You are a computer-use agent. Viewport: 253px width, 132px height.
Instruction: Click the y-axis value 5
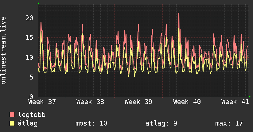pyautogui.click(x=31, y=77)
